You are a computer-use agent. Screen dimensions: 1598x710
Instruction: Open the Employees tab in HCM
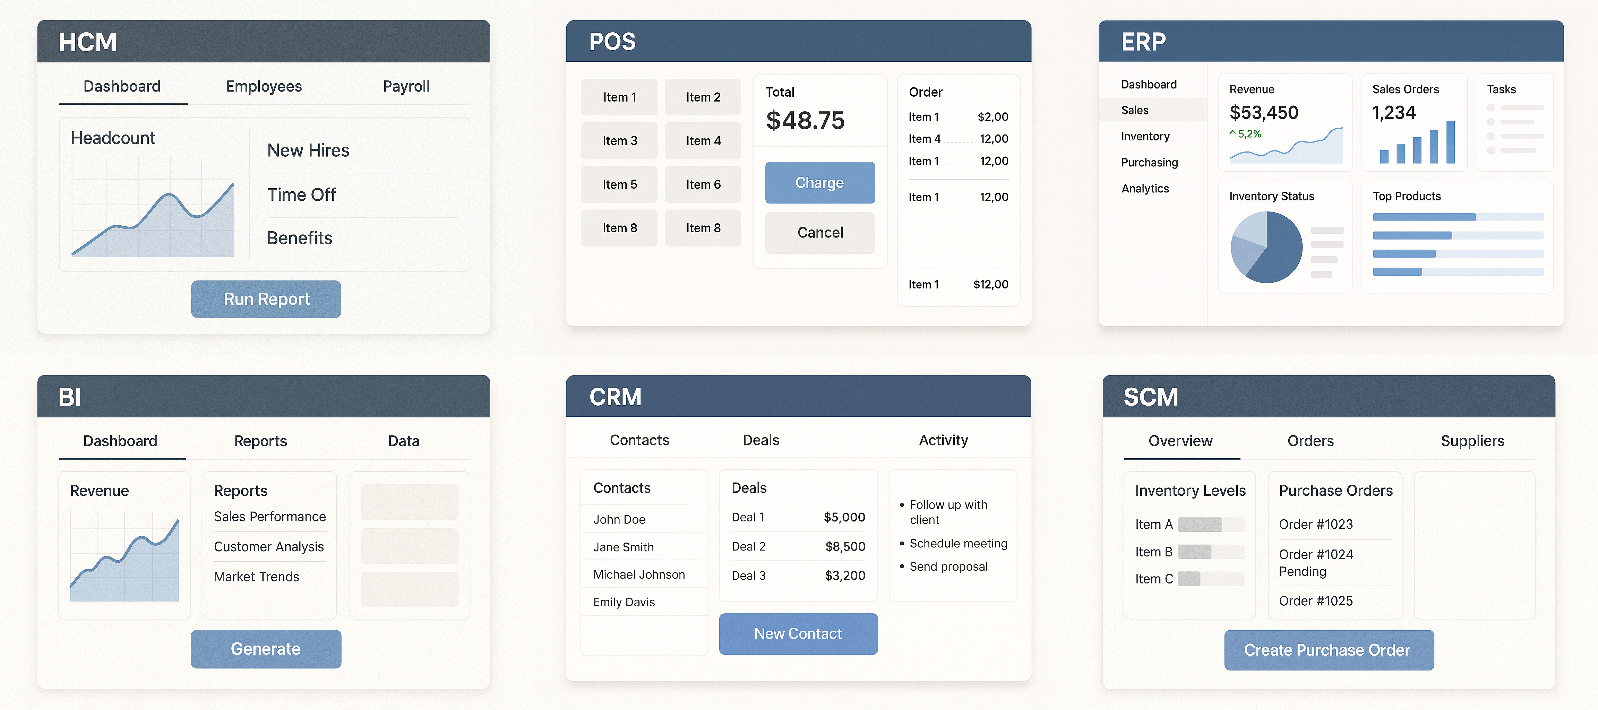tap(264, 86)
